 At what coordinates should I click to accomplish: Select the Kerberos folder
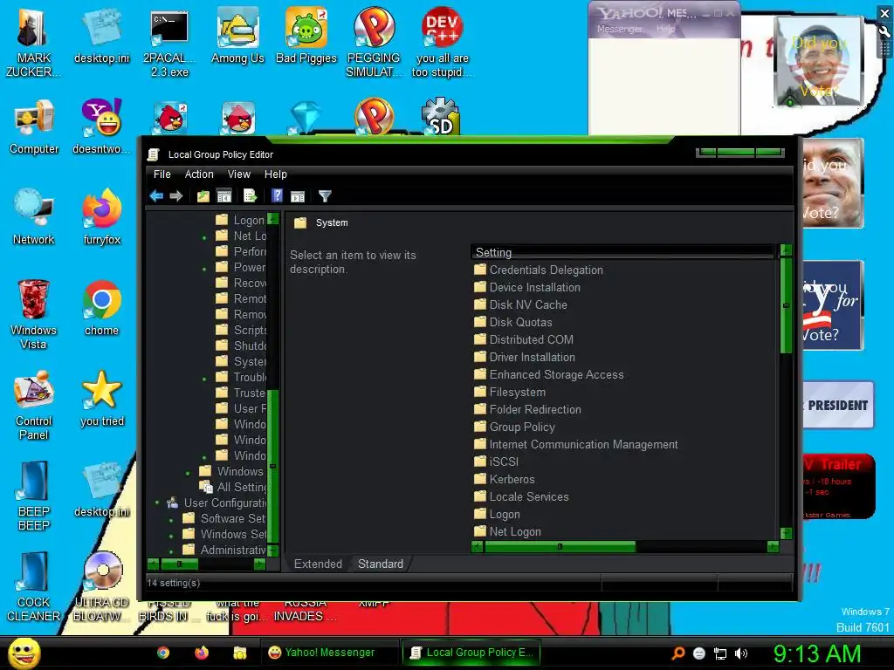[505, 479]
